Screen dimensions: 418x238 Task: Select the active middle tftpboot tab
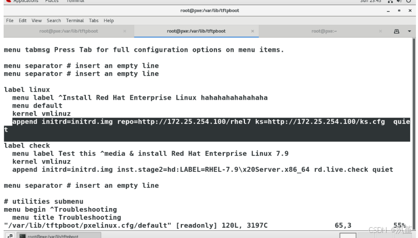196,31
